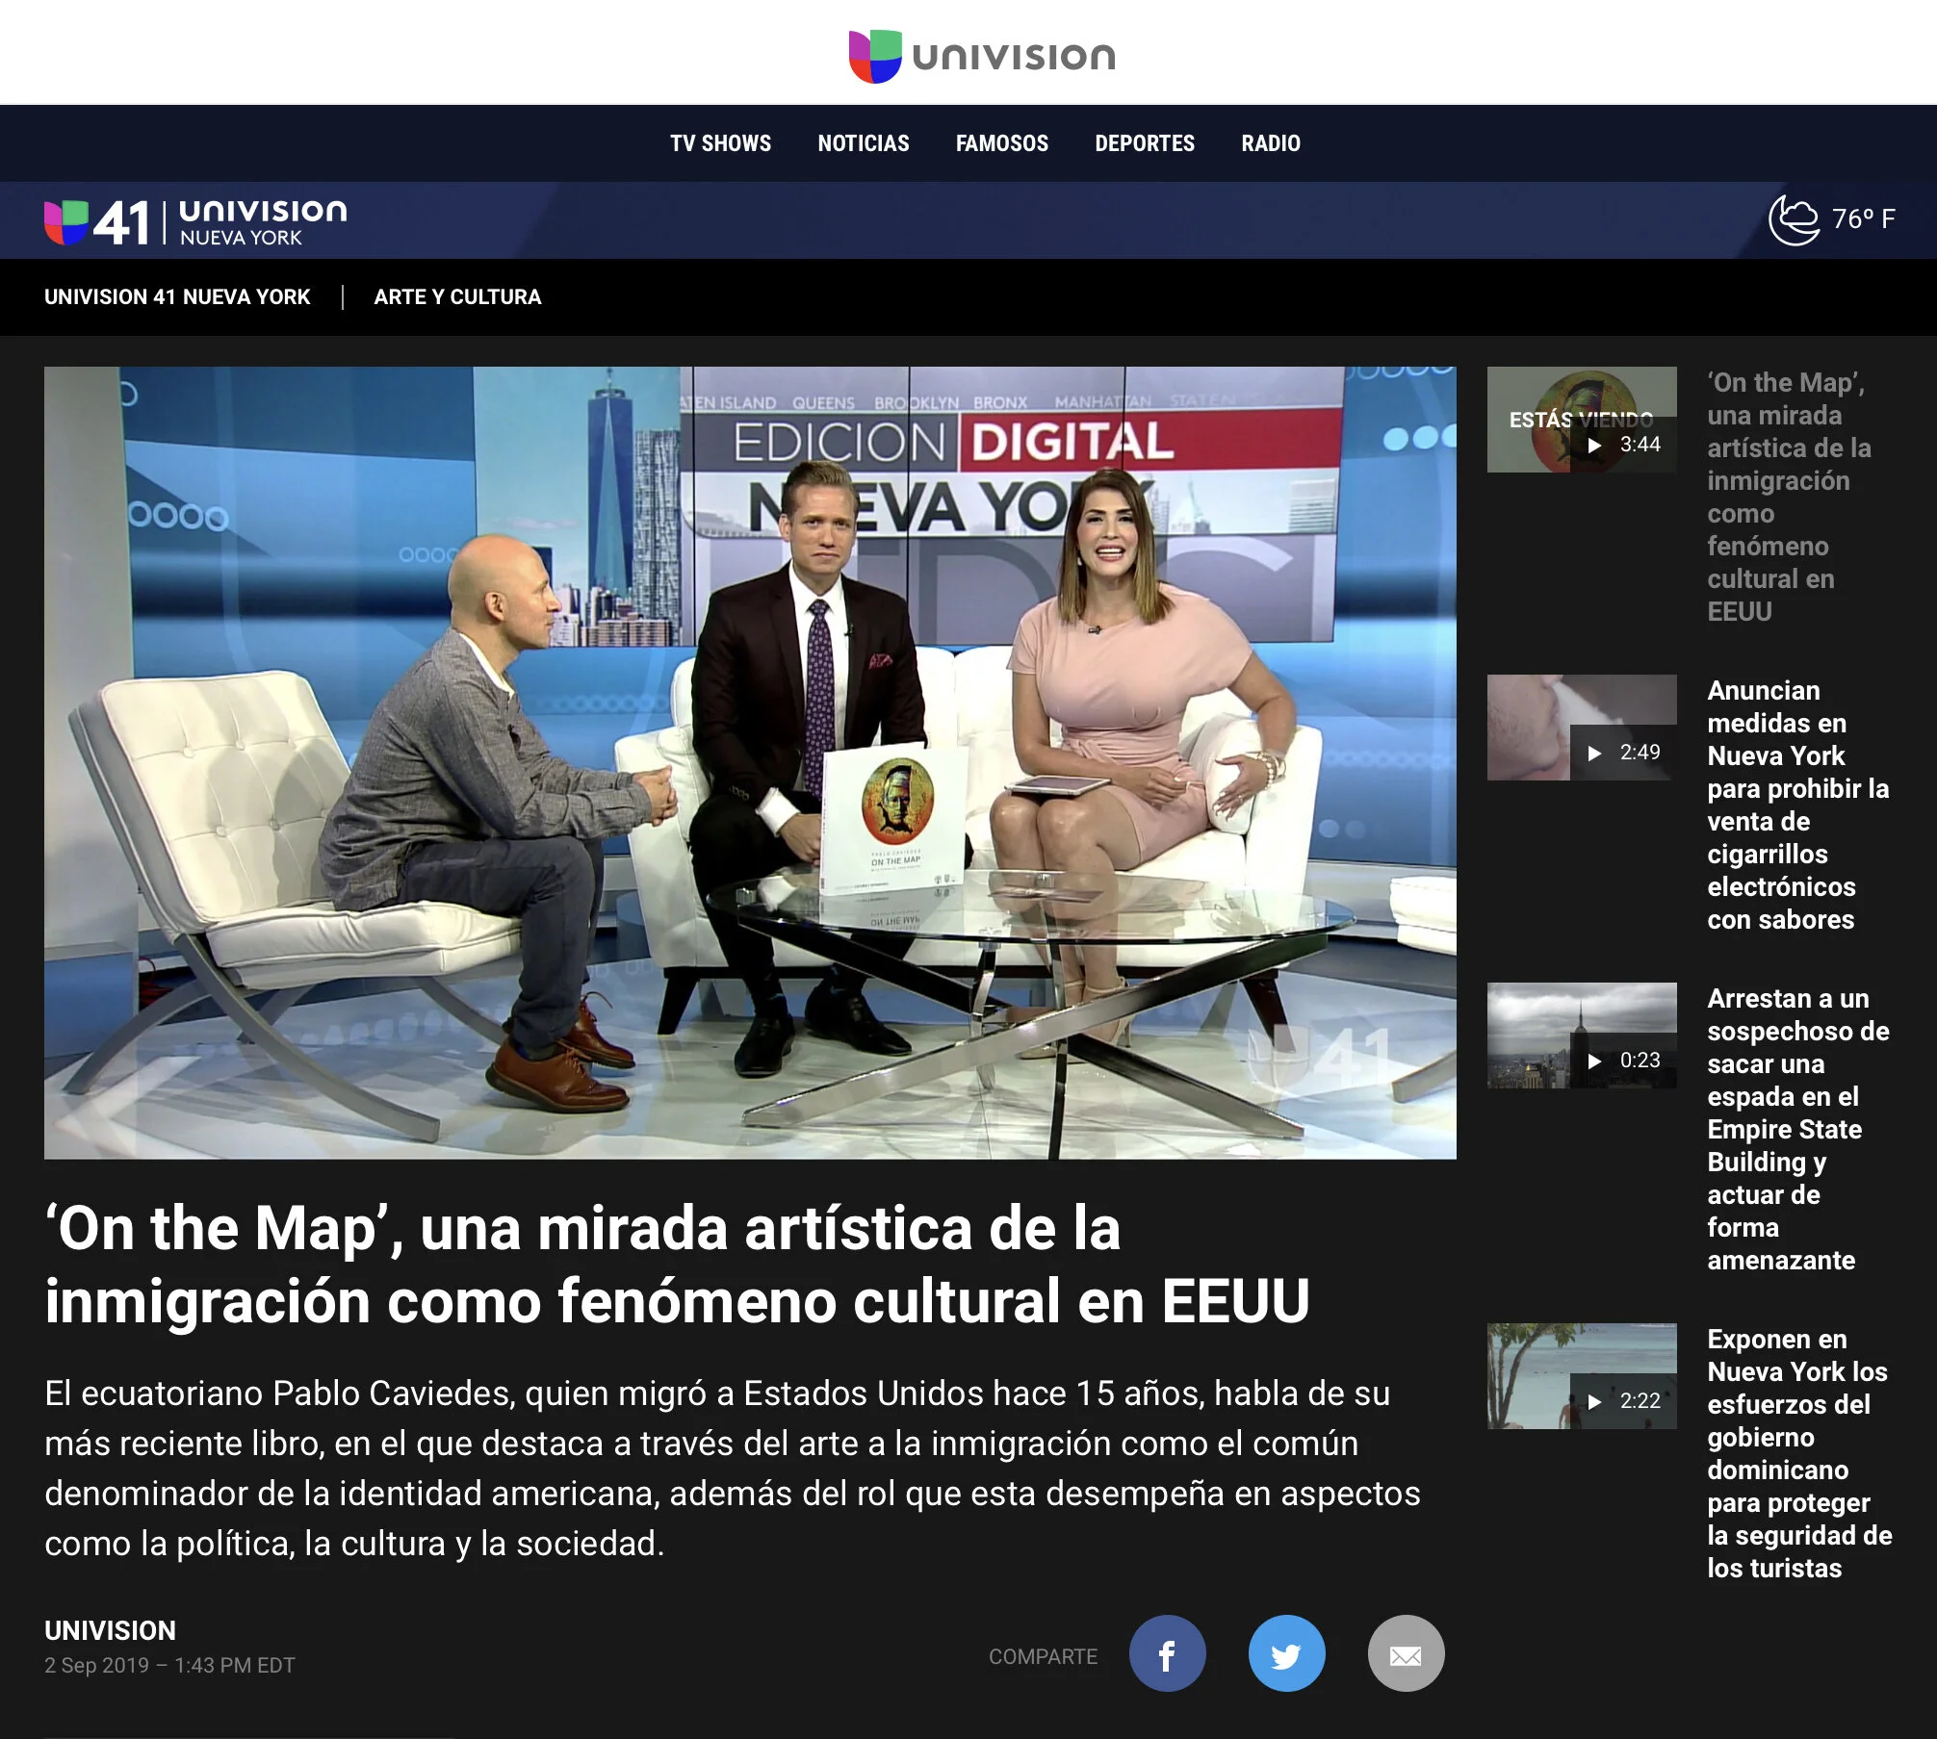Play the 0:23 Empire State video
Image resolution: width=1937 pixels, height=1739 pixels.
click(1582, 1036)
